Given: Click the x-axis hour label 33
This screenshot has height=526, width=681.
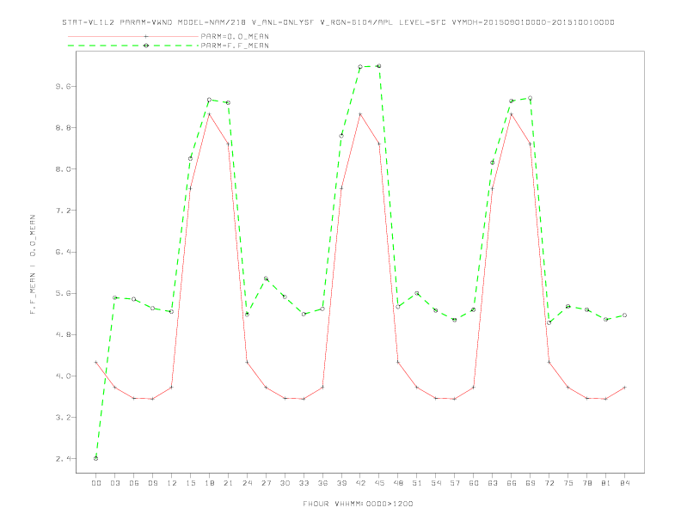Looking at the screenshot, I should click(304, 483).
